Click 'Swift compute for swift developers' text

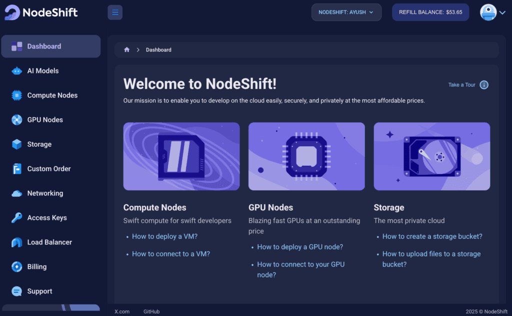pos(177,221)
